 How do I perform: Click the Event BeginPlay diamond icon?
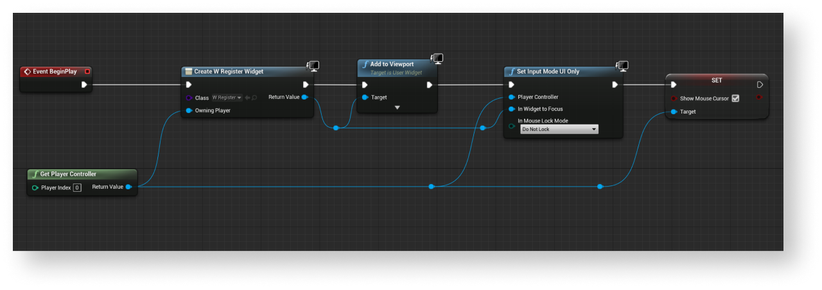click(x=27, y=72)
